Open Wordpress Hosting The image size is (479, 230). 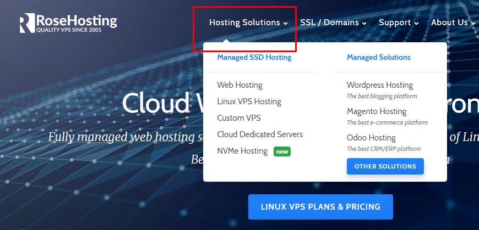pos(380,85)
